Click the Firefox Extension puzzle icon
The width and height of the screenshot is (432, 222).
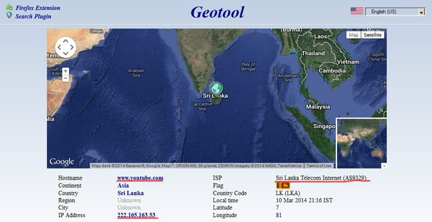point(9,7)
